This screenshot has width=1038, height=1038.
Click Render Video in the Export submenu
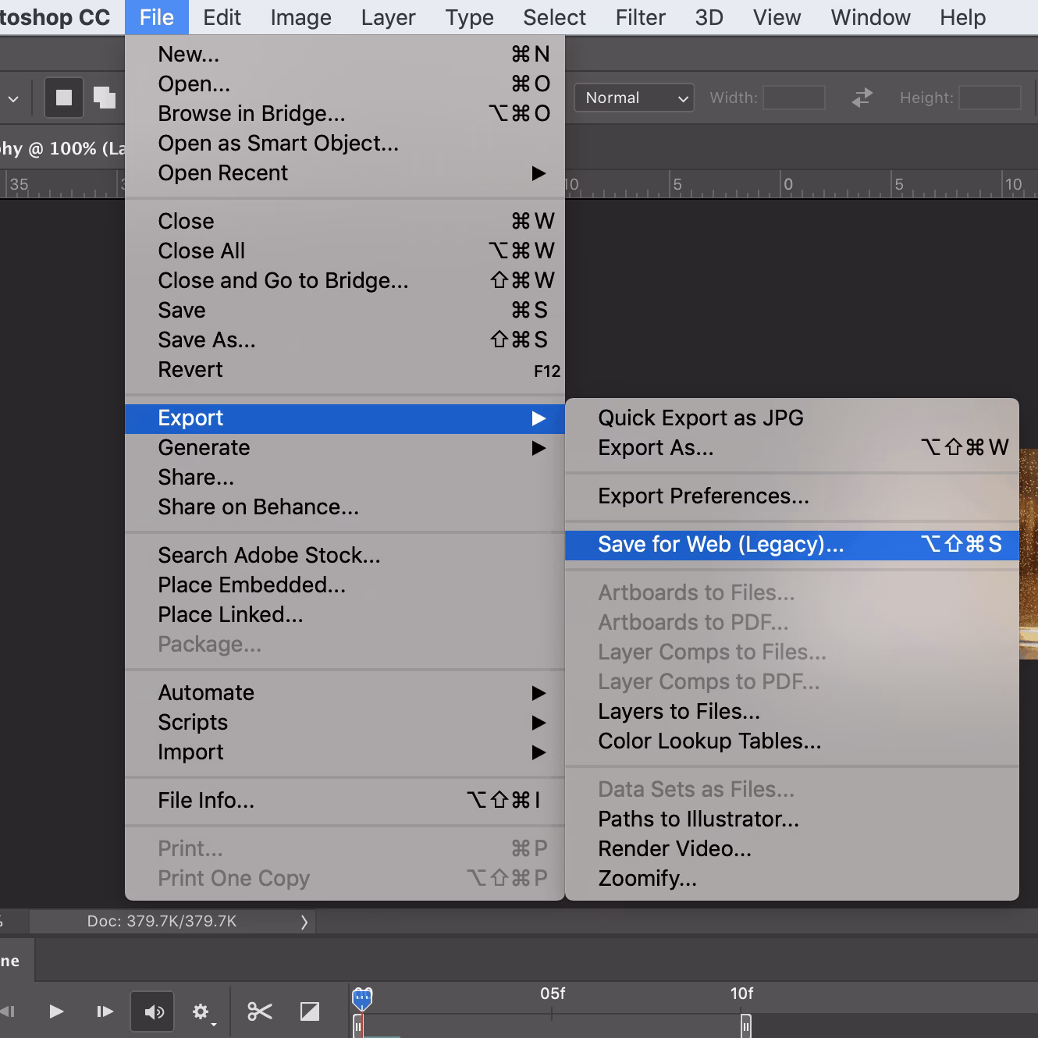coord(675,848)
